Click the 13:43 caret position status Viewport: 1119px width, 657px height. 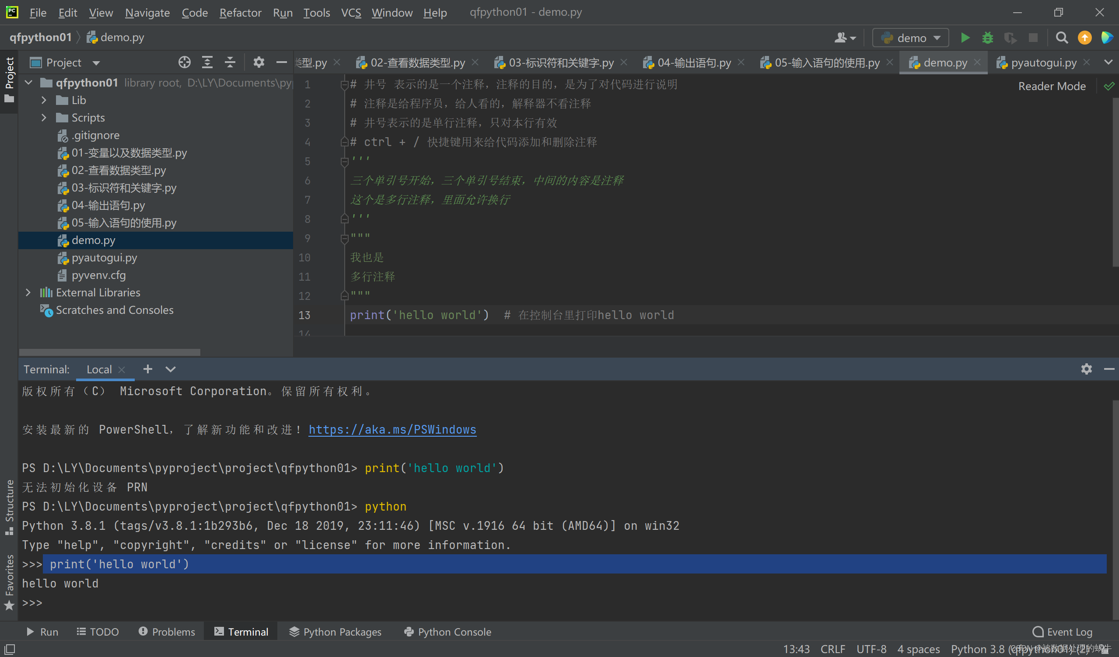pos(796,649)
